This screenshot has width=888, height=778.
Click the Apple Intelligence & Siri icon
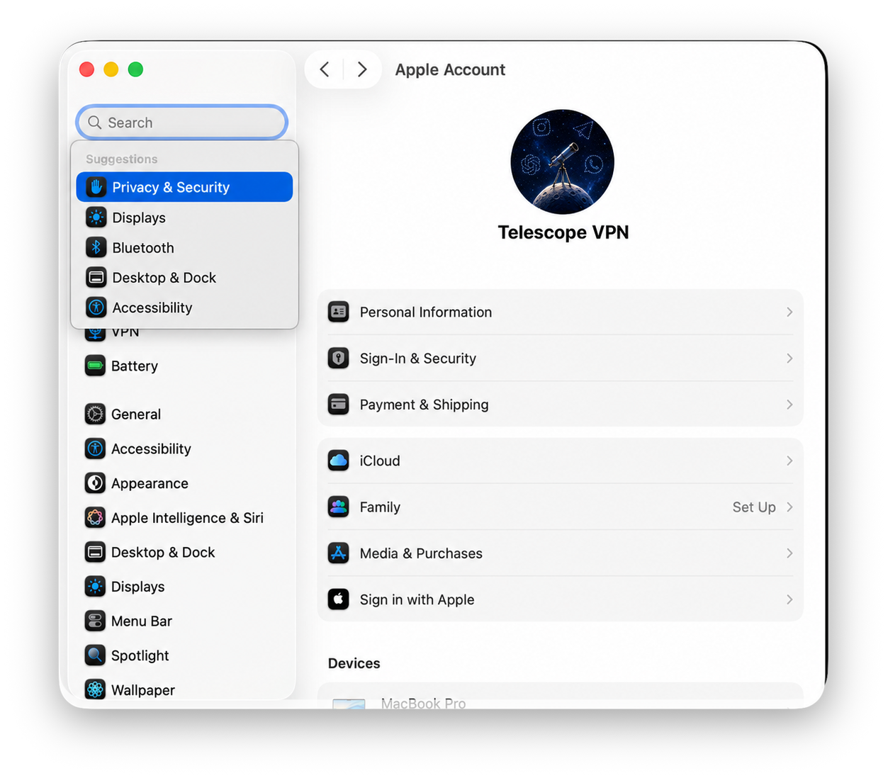coord(95,518)
